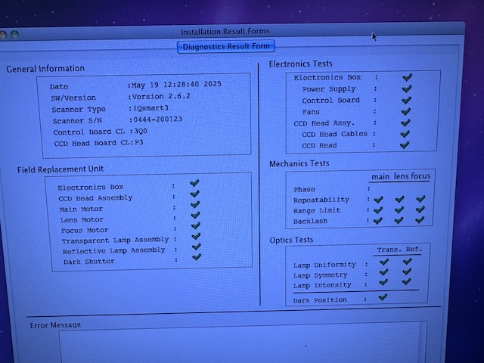The width and height of the screenshot is (484, 363).
Task: Click the Backlash checkmark in the focus column
Action: (x=420, y=221)
